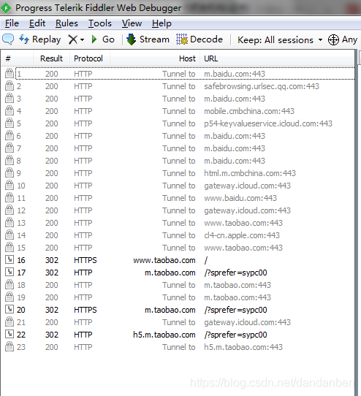This screenshot has width=361, height=396.
Task: Sort sessions by Protocol column header
Action: click(88, 58)
